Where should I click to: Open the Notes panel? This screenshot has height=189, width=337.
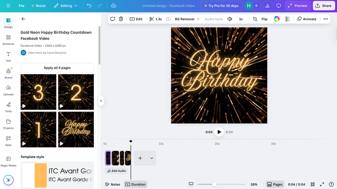pos(112,184)
